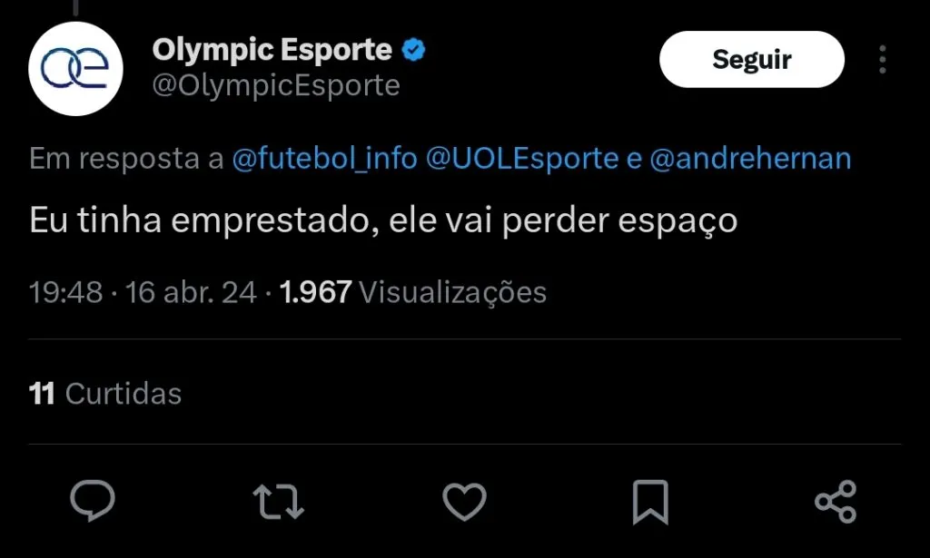Tap the share icon
Screen dimensions: 930x558
click(x=836, y=502)
